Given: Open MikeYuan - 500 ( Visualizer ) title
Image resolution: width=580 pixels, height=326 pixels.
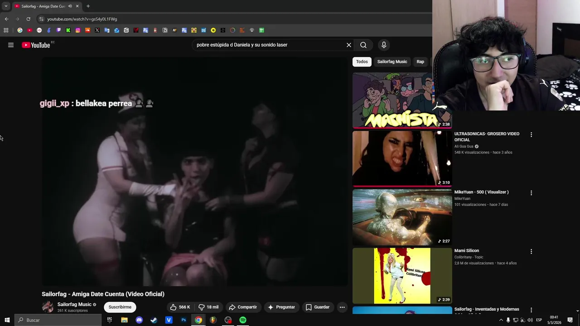Looking at the screenshot, I should pos(481,192).
